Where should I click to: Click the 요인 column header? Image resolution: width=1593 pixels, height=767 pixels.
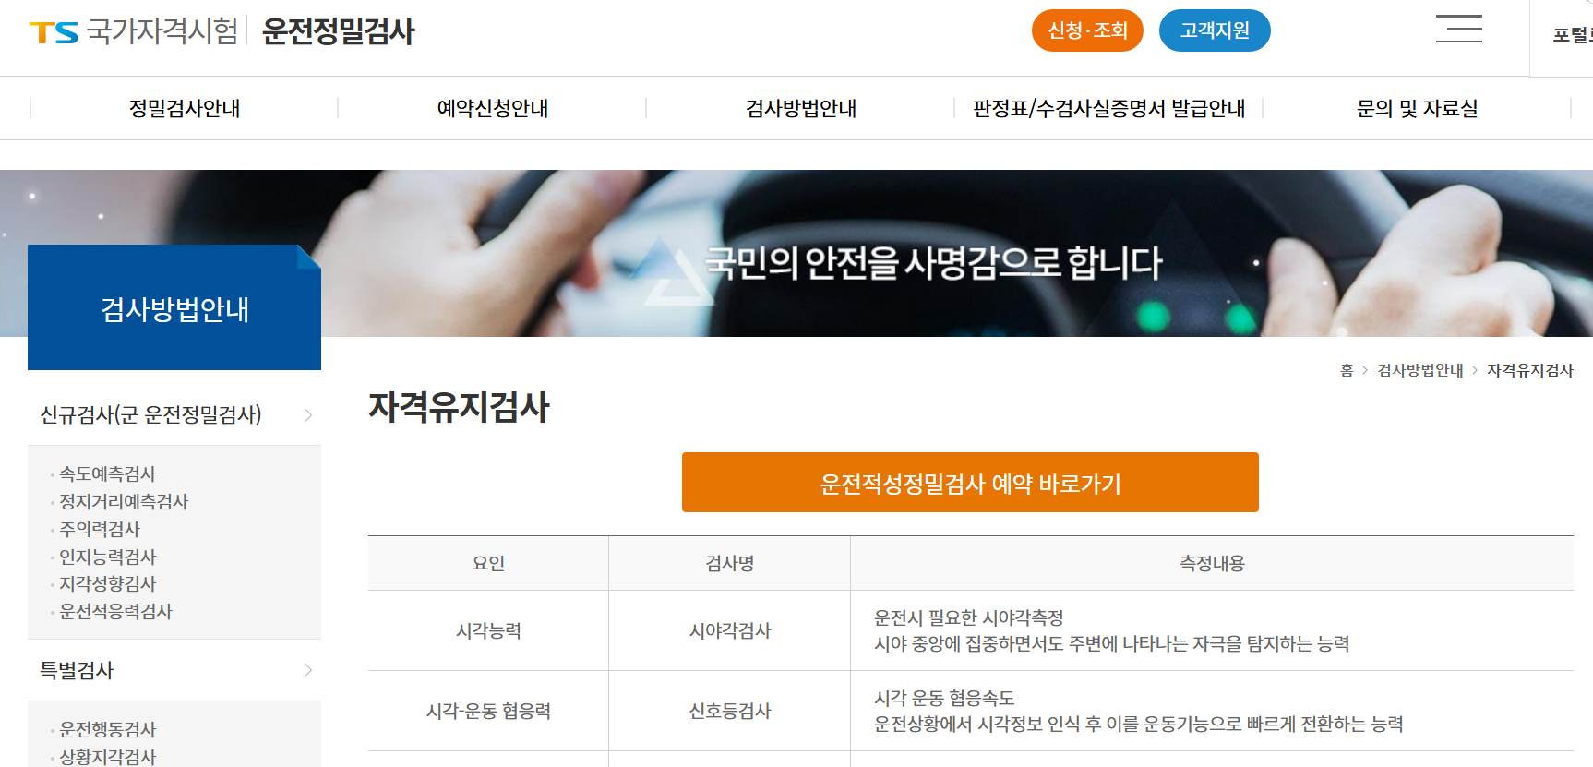pos(488,563)
